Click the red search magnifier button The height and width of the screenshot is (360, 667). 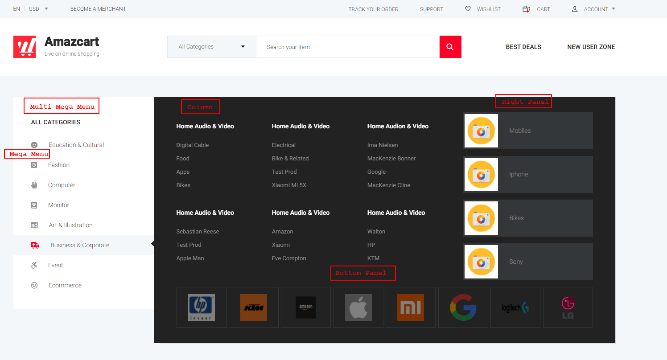click(450, 47)
